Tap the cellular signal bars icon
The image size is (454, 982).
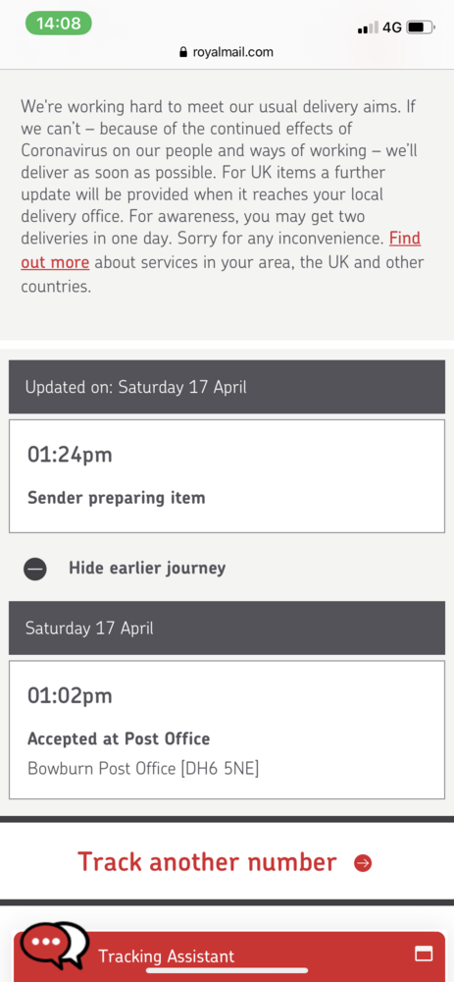tap(368, 28)
